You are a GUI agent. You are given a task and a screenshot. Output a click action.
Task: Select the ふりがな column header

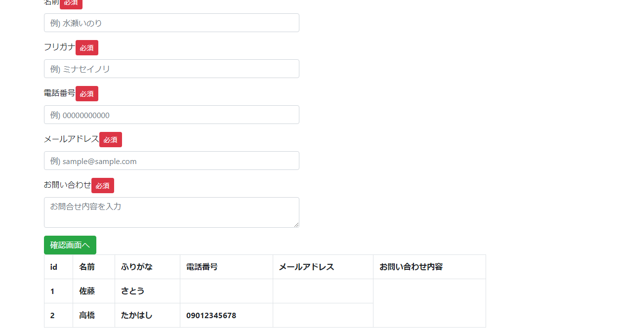coord(137,267)
